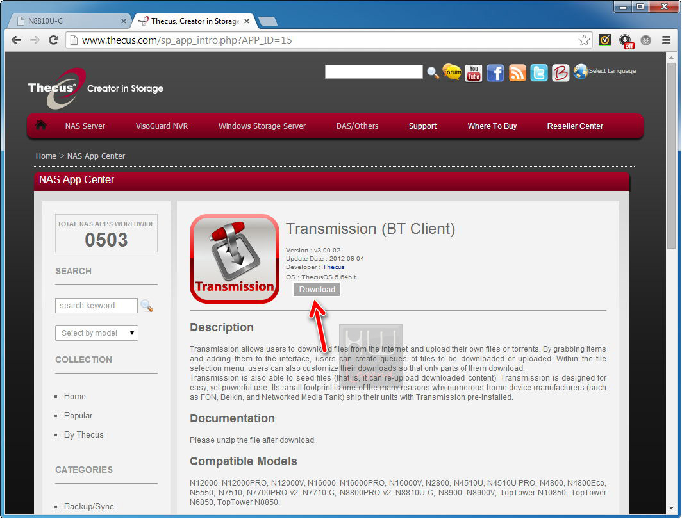Close the N8810U-G tab
Image resolution: width=682 pixels, height=519 pixels.
(x=124, y=21)
